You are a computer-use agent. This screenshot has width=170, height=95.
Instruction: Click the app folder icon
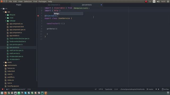[x=6, y=12]
